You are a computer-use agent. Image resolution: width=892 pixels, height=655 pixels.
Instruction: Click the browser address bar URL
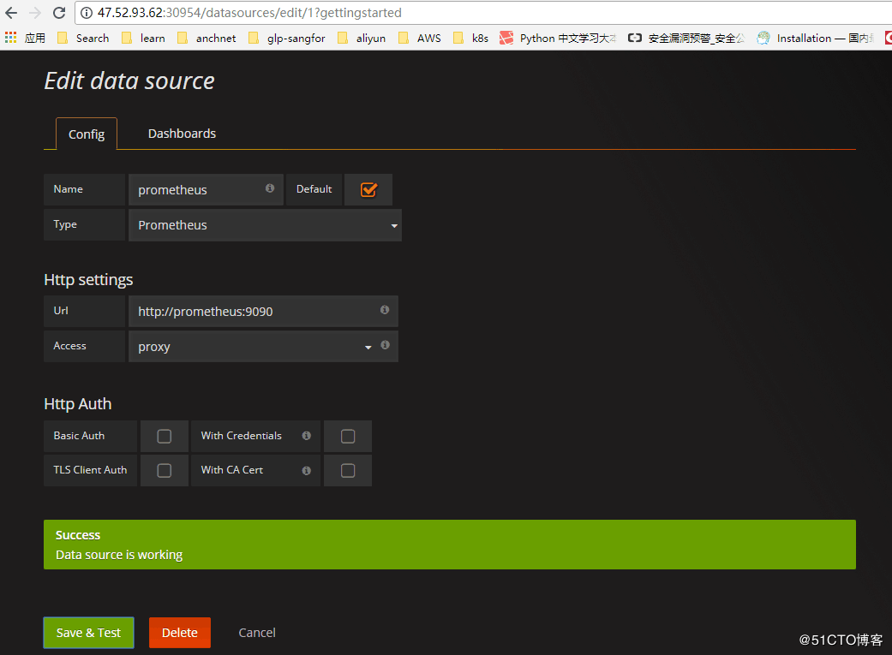(x=249, y=13)
